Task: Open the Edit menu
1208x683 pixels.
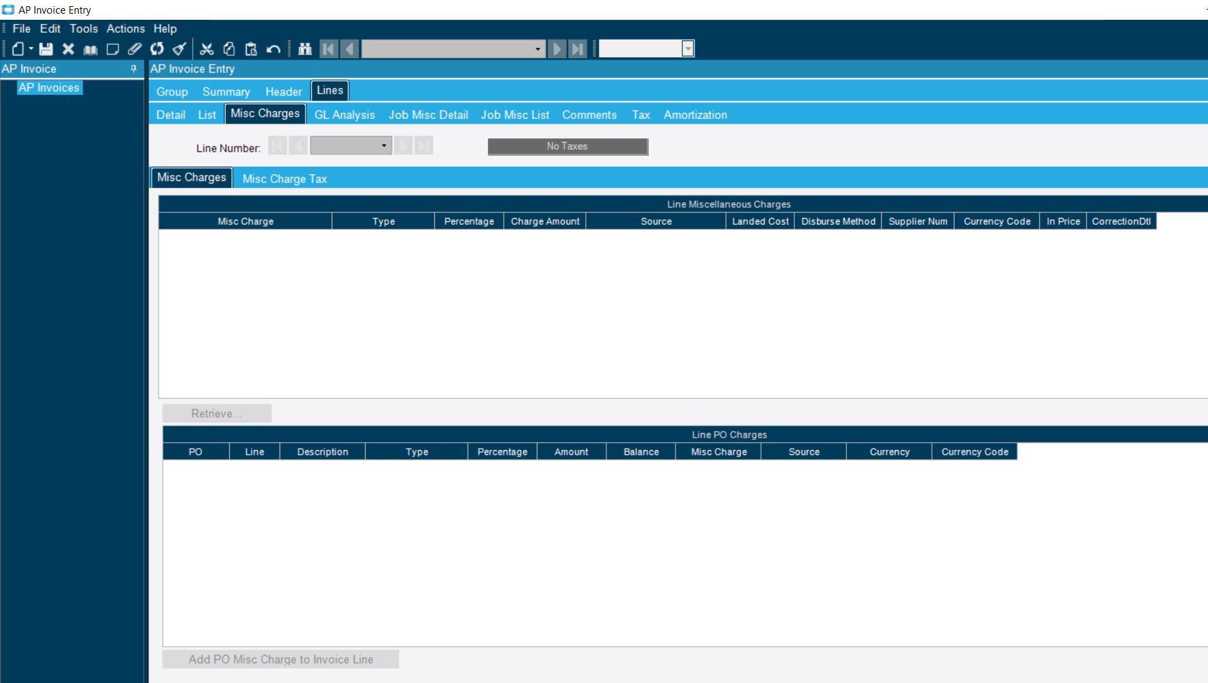Action: (50, 29)
